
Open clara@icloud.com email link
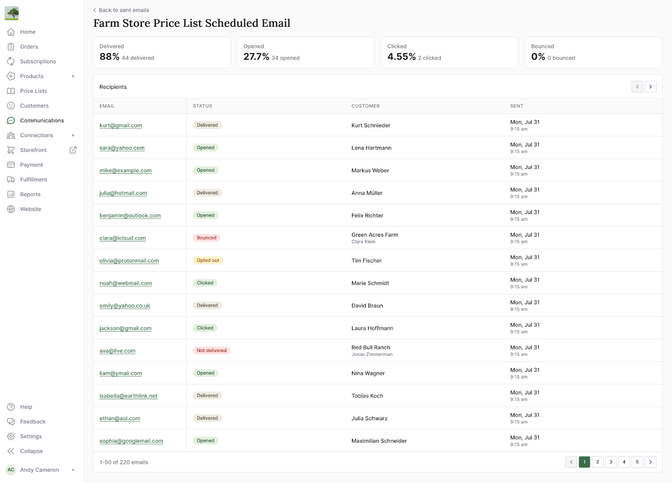point(123,238)
